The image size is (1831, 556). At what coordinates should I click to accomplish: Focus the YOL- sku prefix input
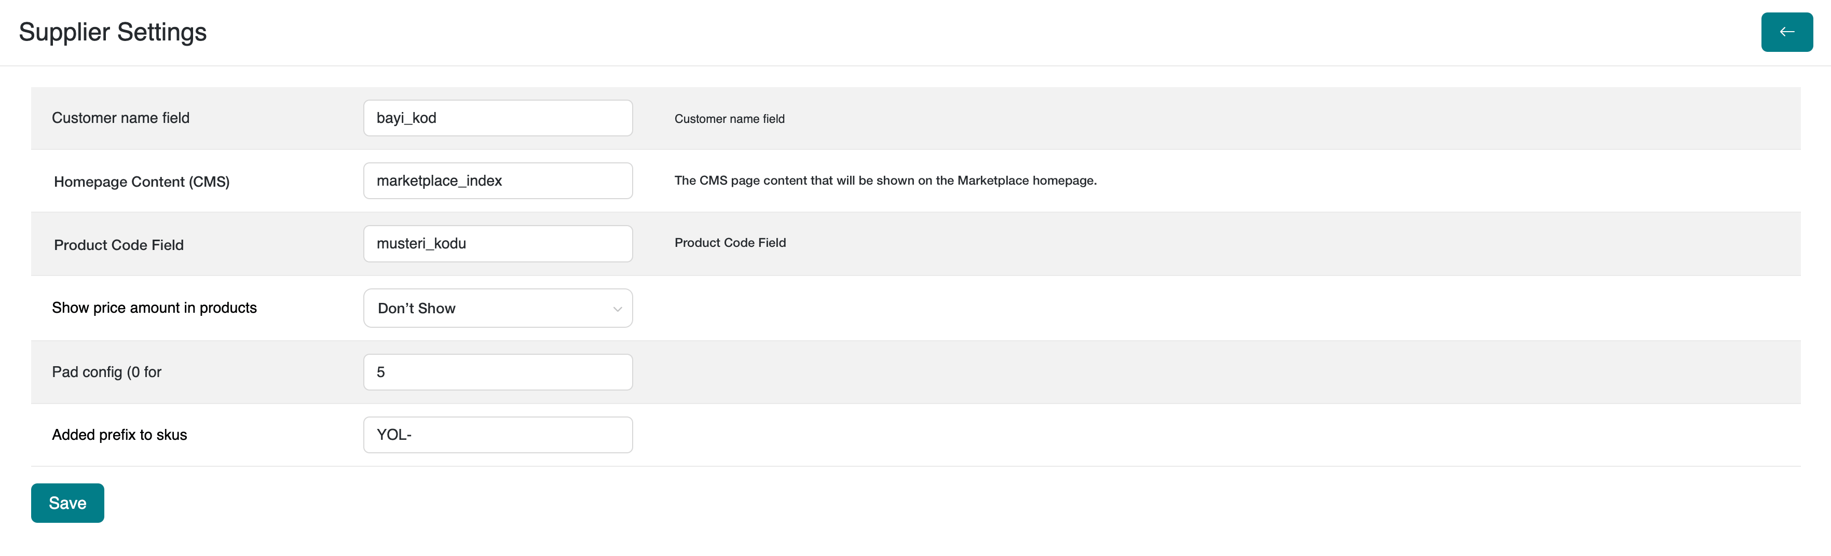tap(498, 435)
